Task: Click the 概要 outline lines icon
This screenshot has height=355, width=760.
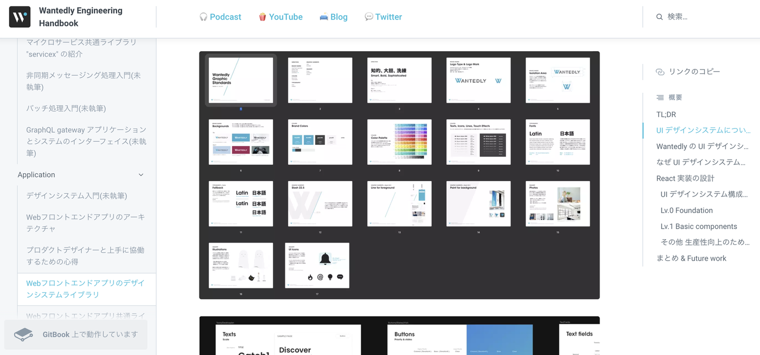Action: click(x=660, y=97)
